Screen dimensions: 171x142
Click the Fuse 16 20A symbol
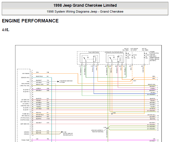pyautogui.click(x=126, y=56)
